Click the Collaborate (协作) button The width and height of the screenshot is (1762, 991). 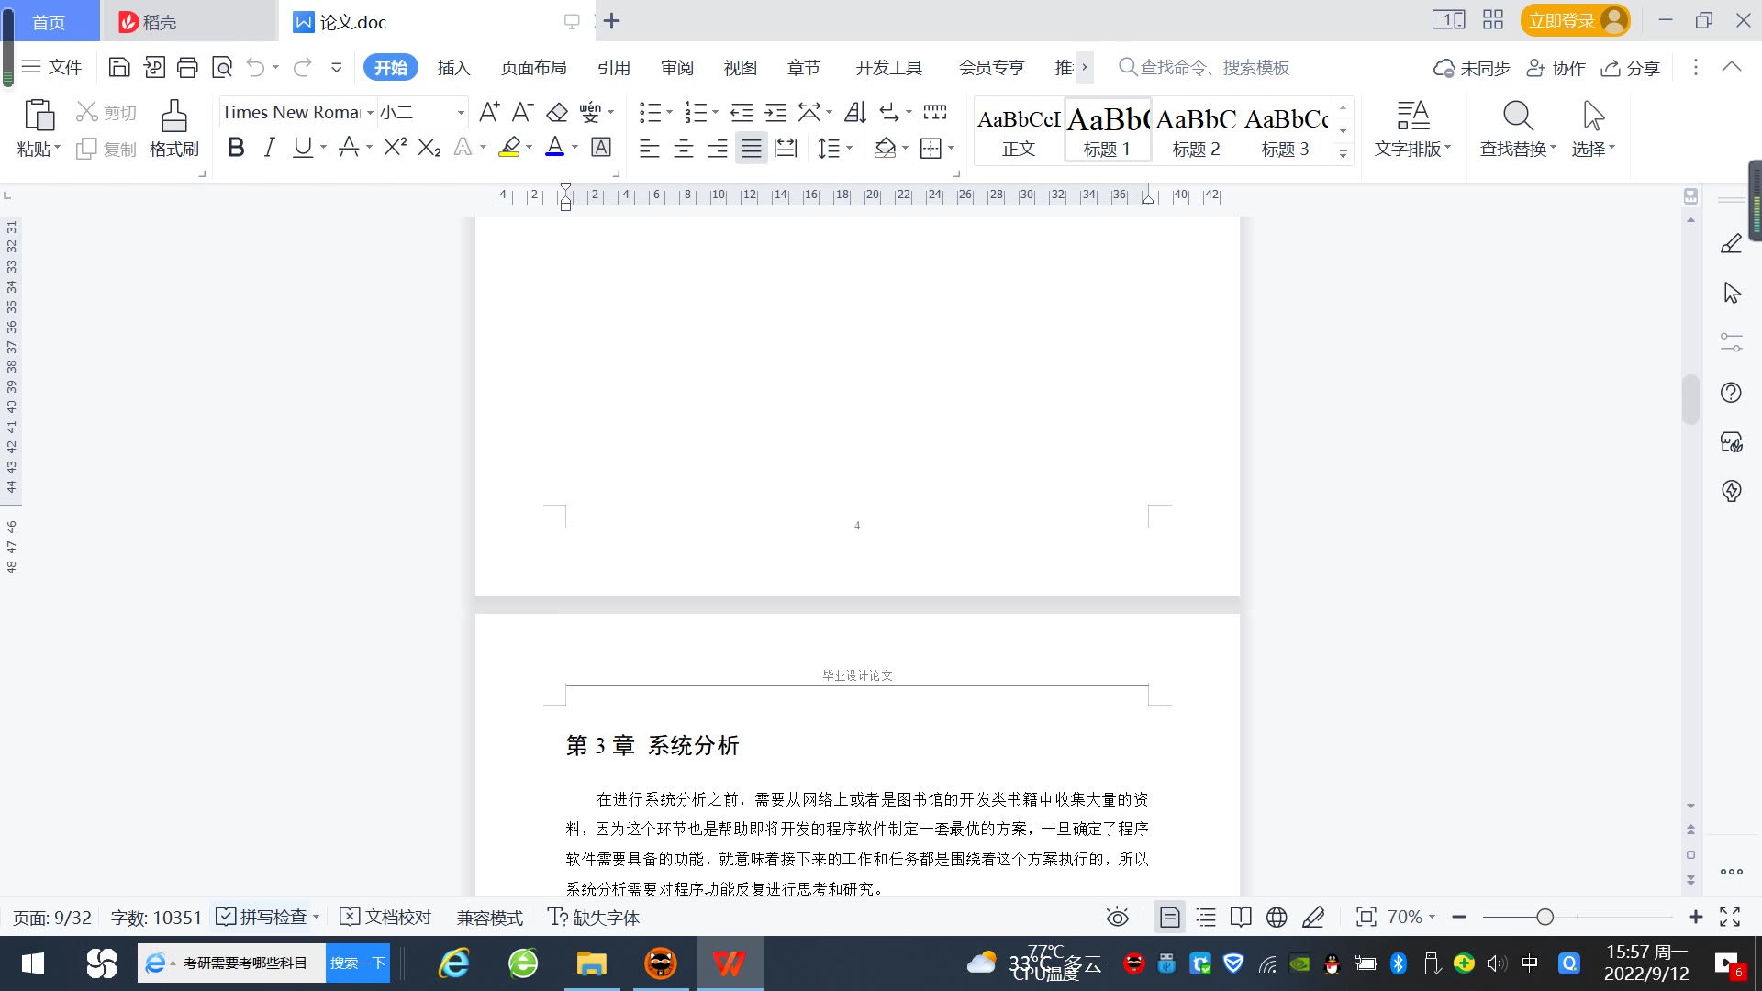(x=1556, y=67)
